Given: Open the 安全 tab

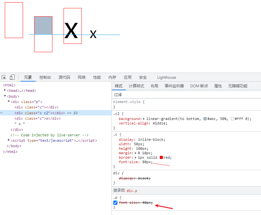Looking at the screenshot, I should [x=143, y=77].
